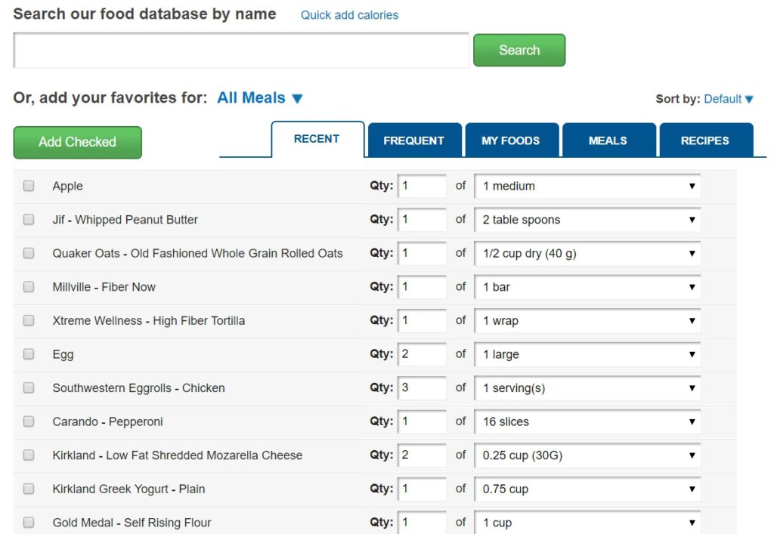
Task: Click the green Search button
Action: coord(519,50)
